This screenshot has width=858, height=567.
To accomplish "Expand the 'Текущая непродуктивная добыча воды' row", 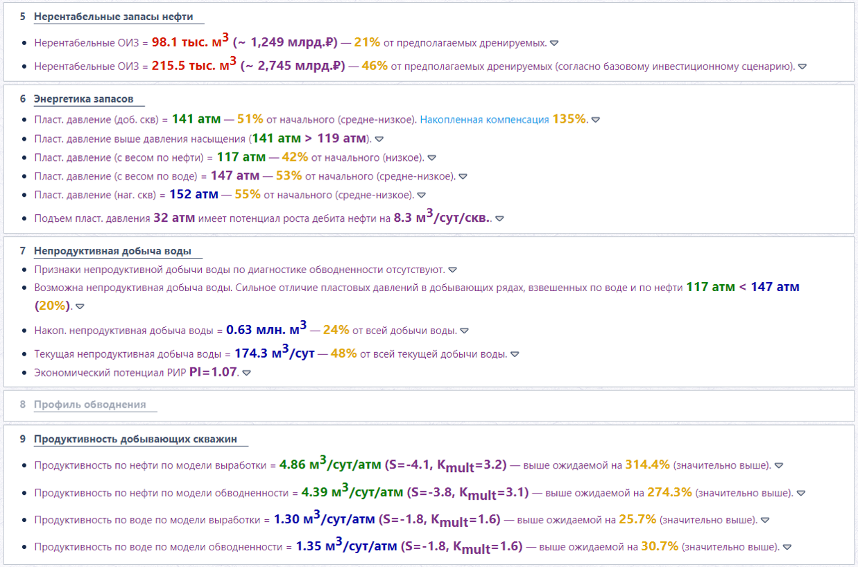I will (x=515, y=355).
